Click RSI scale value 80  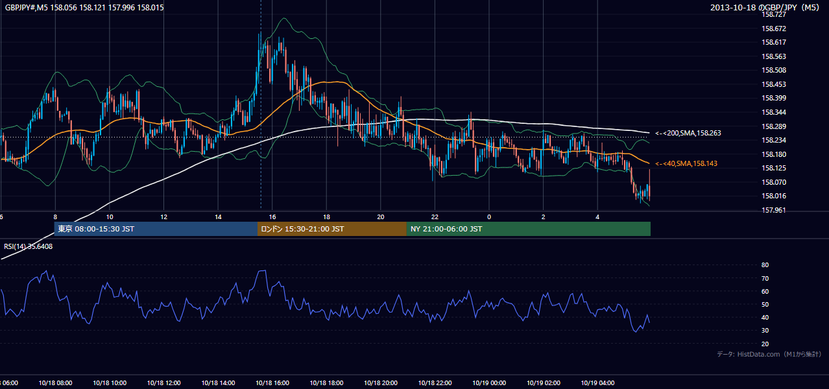tap(765, 265)
